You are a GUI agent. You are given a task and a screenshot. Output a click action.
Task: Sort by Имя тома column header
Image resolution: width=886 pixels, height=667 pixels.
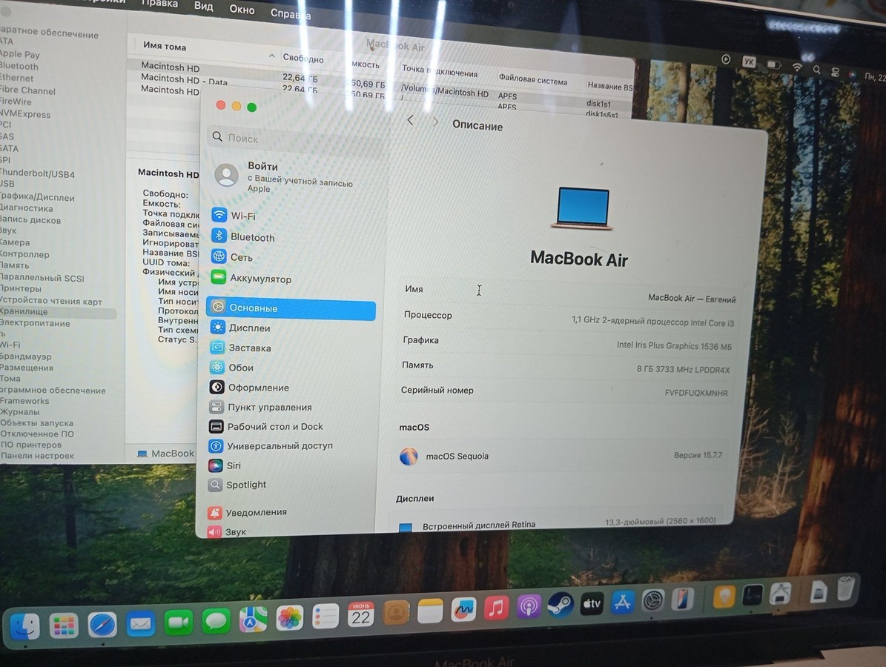(x=165, y=46)
